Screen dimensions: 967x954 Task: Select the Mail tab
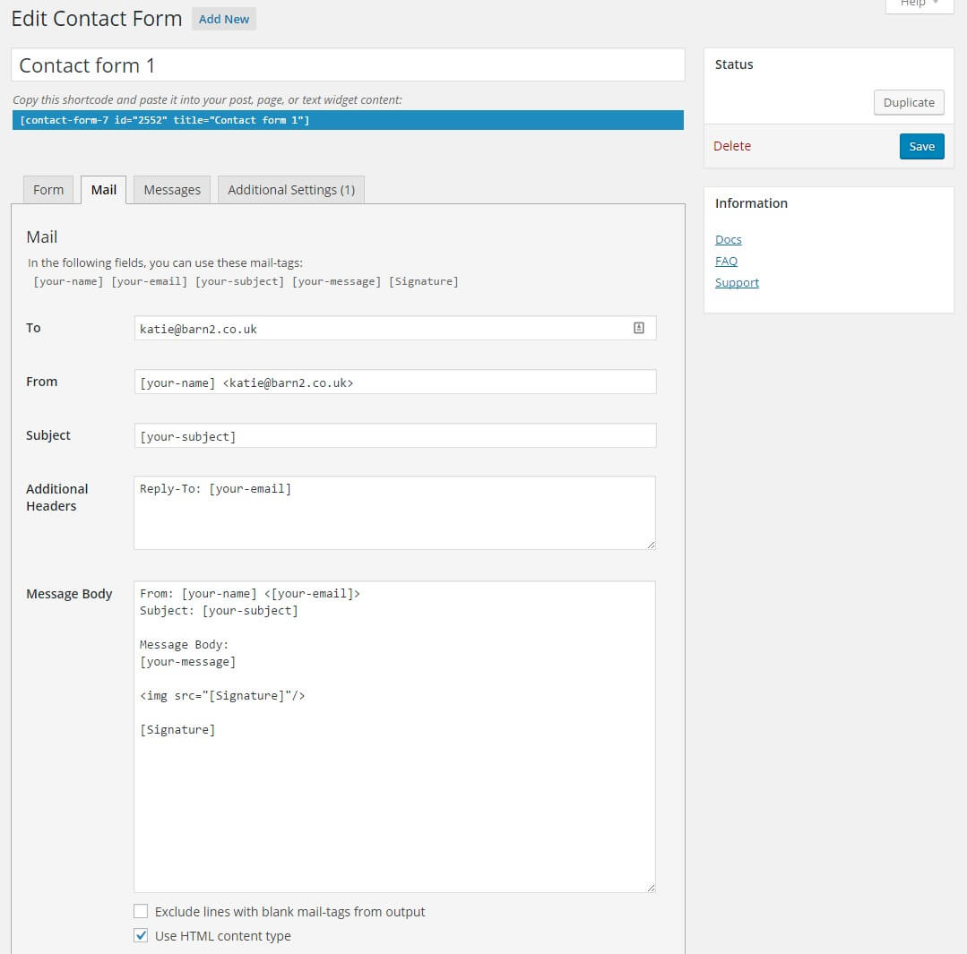click(104, 190)
